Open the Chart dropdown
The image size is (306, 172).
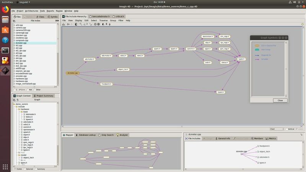coord(277,129)
